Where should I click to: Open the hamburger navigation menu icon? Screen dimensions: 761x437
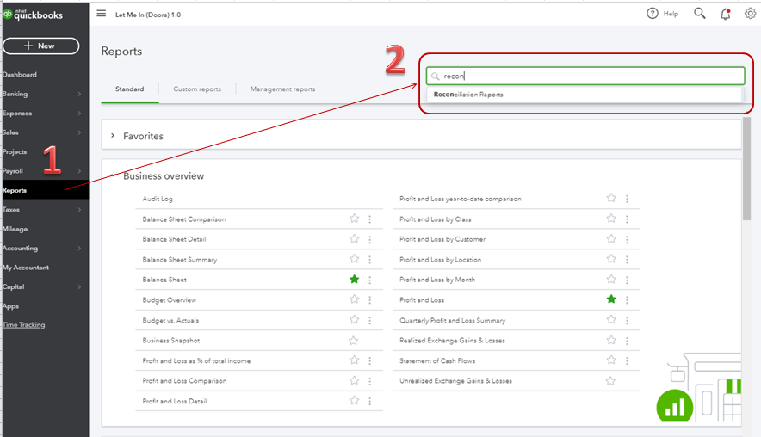point(101,14)
